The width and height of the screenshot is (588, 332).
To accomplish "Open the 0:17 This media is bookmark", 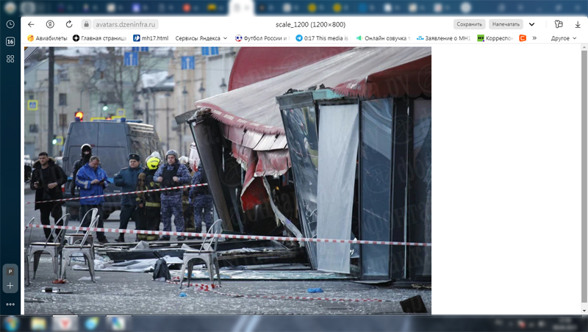I will pyautogui.click(x=322, y=38).
